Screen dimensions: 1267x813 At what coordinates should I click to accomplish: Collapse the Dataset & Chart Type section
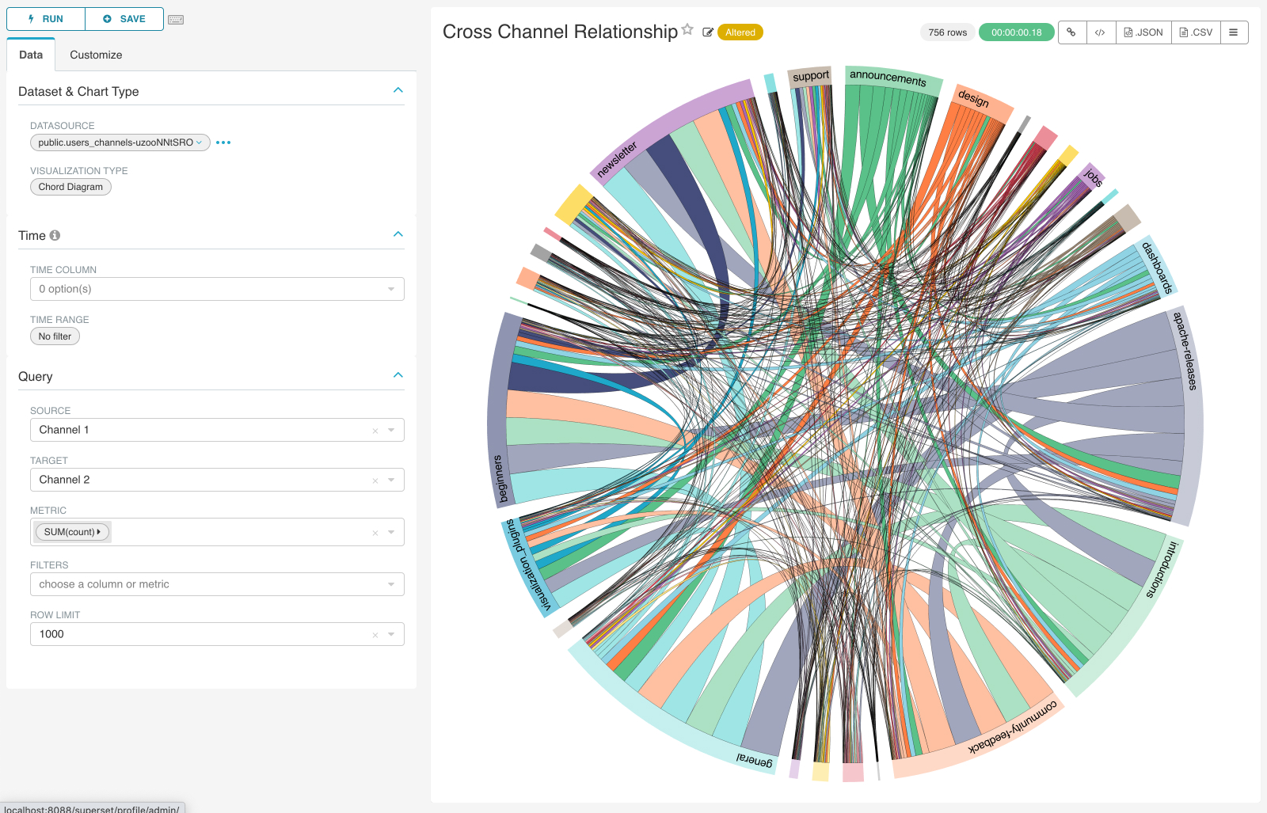tap(398, 90)
